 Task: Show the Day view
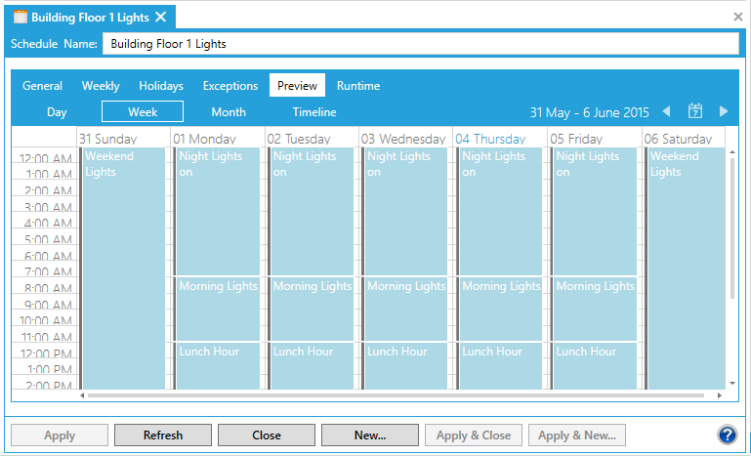[x=57, y=112]
